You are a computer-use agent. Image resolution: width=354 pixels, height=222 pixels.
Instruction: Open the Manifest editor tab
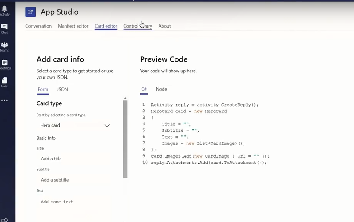(x=73, y=26)
